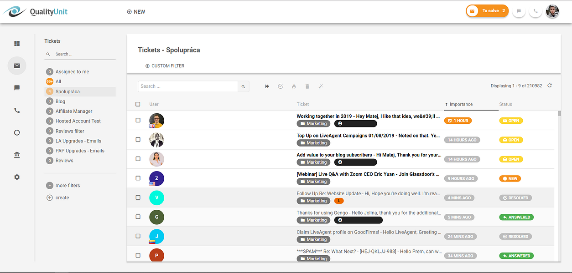Apply mass action with the magic wand icon

(x=321, y=86)
